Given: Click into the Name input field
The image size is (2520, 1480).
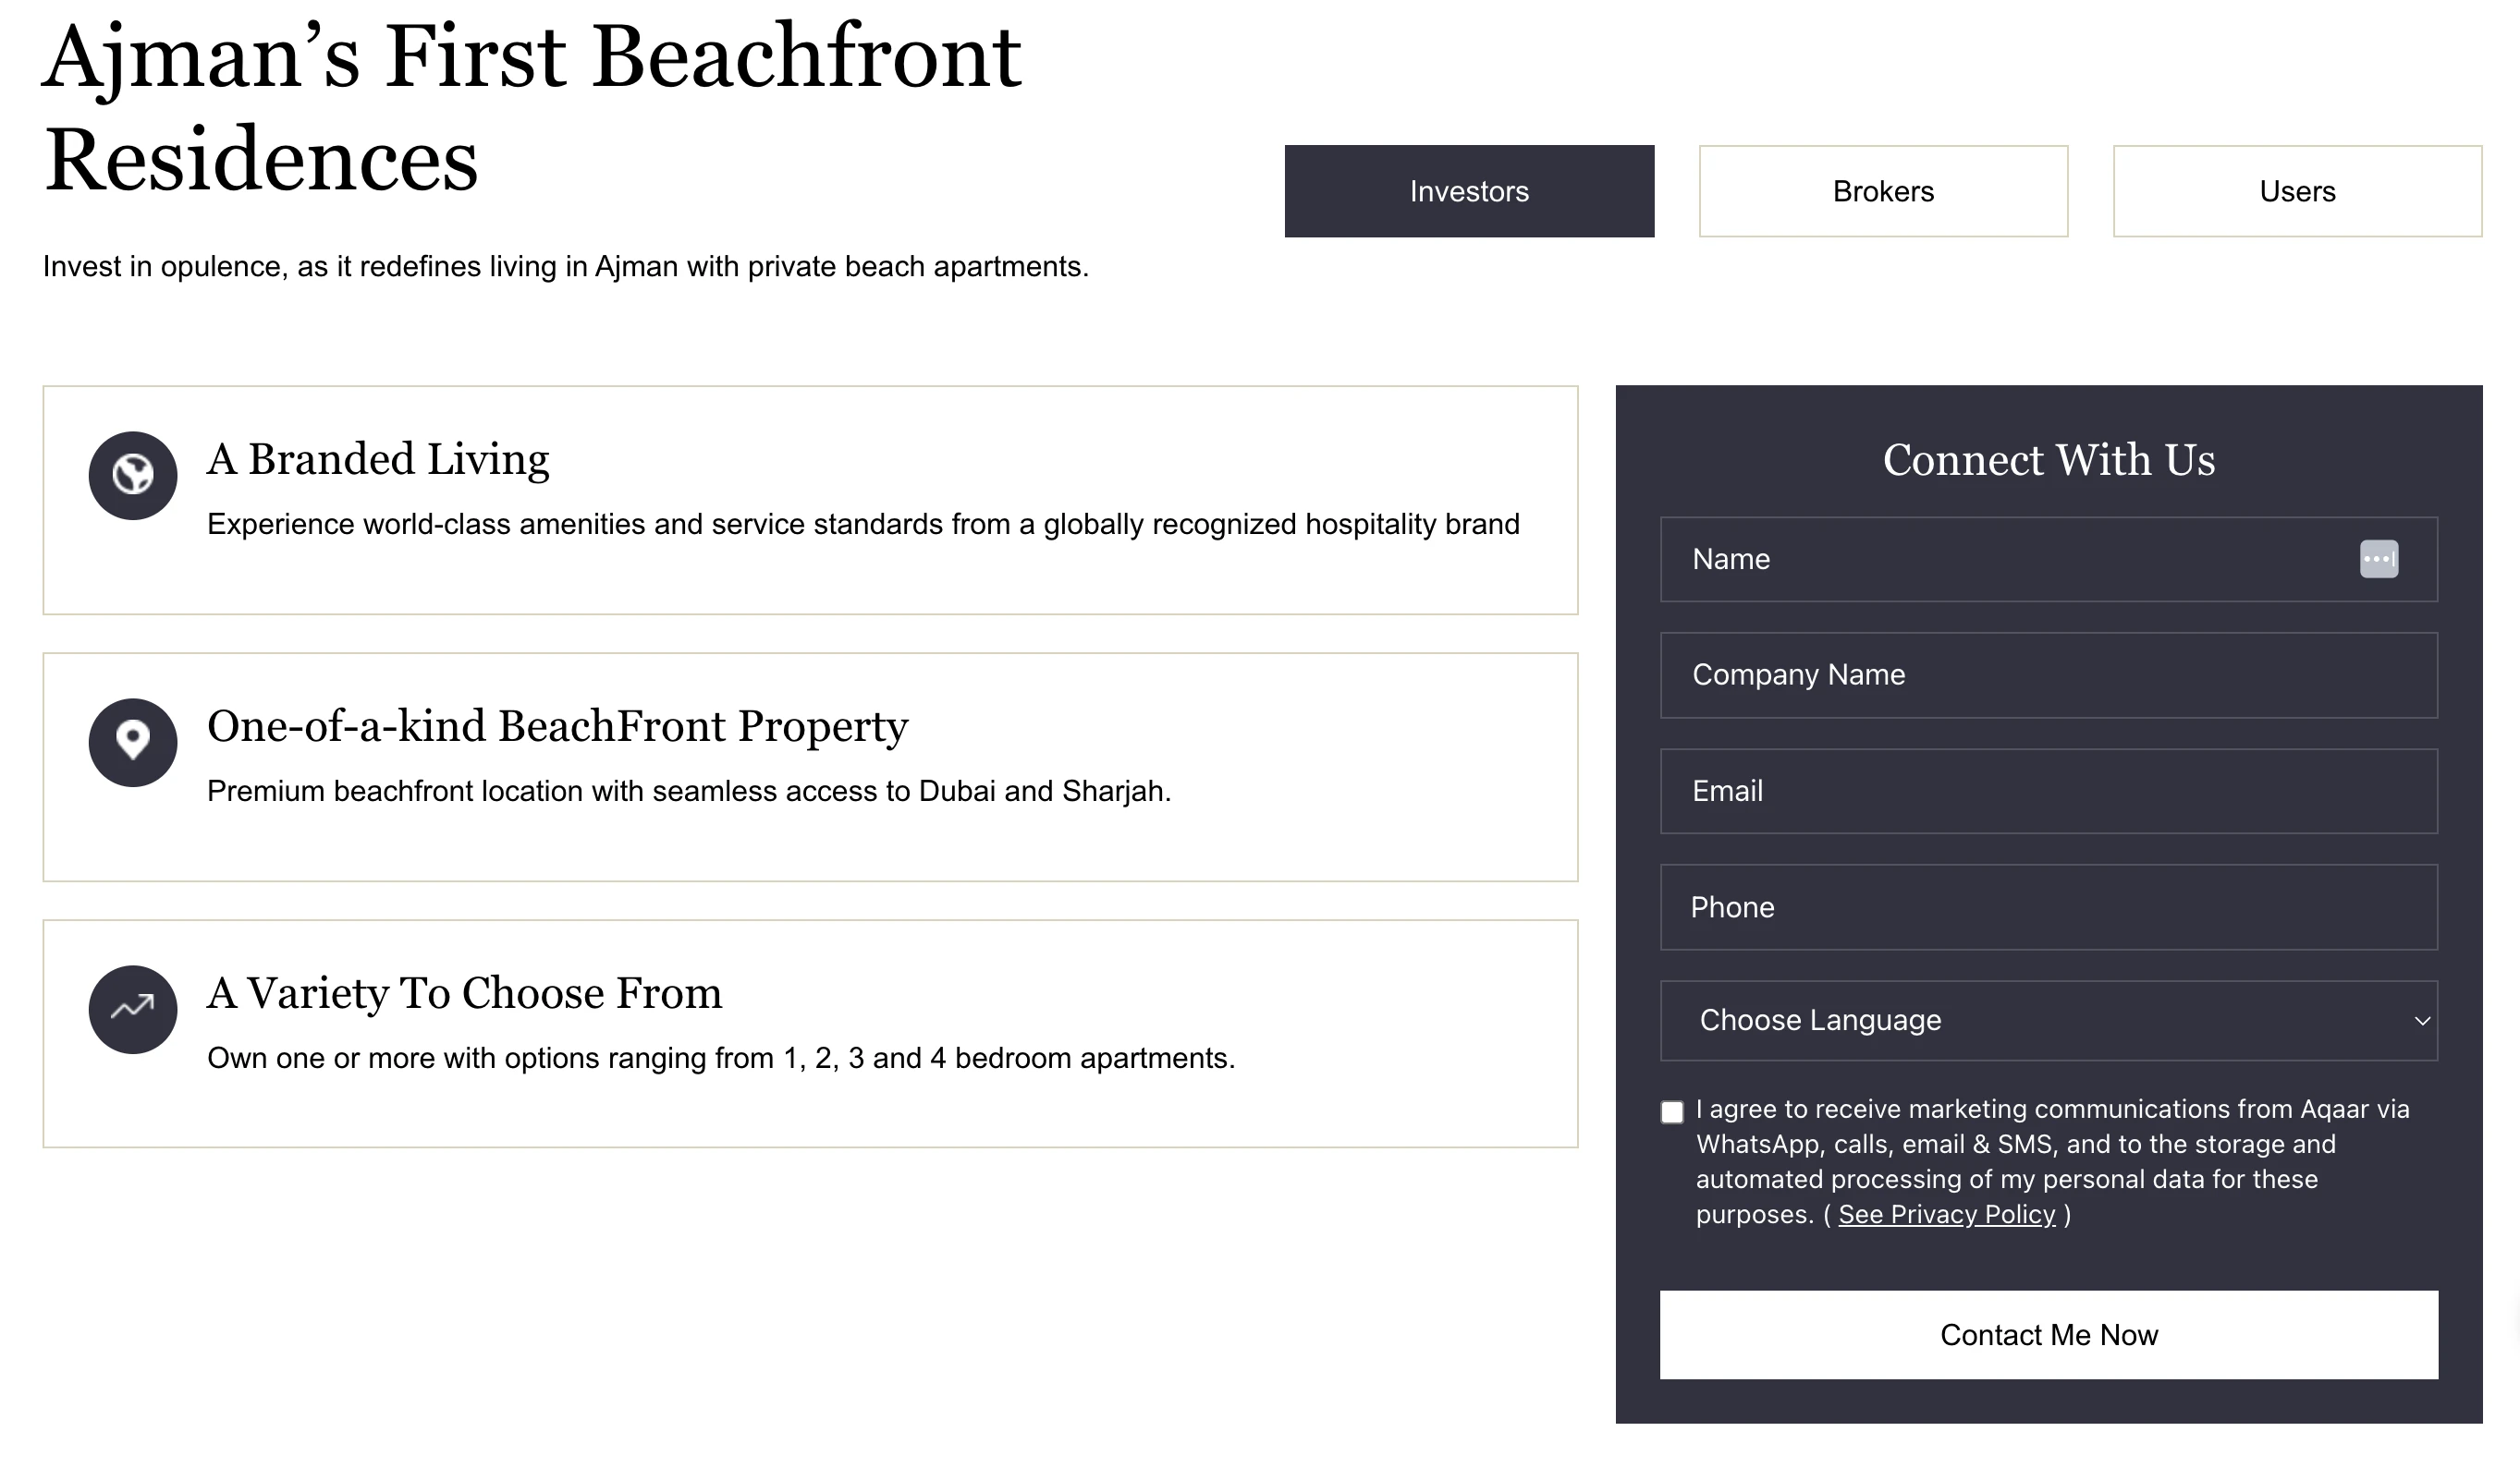Looking at the screenshot, I should (2000, 560).
